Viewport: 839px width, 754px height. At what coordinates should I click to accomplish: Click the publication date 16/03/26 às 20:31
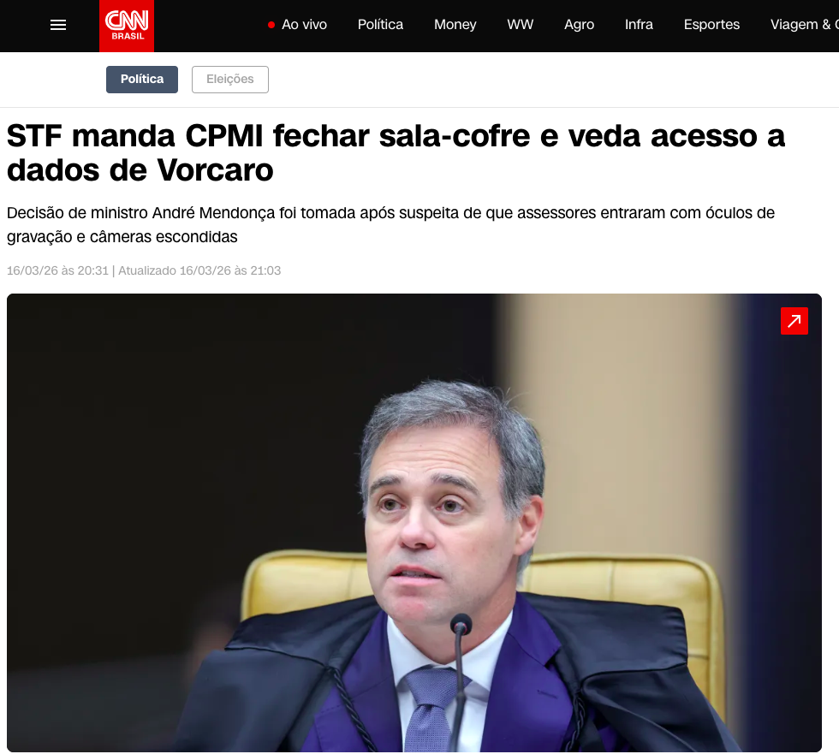tap(58, 270)
